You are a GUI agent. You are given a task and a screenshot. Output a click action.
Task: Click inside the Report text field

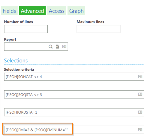(x=26, y=47)
